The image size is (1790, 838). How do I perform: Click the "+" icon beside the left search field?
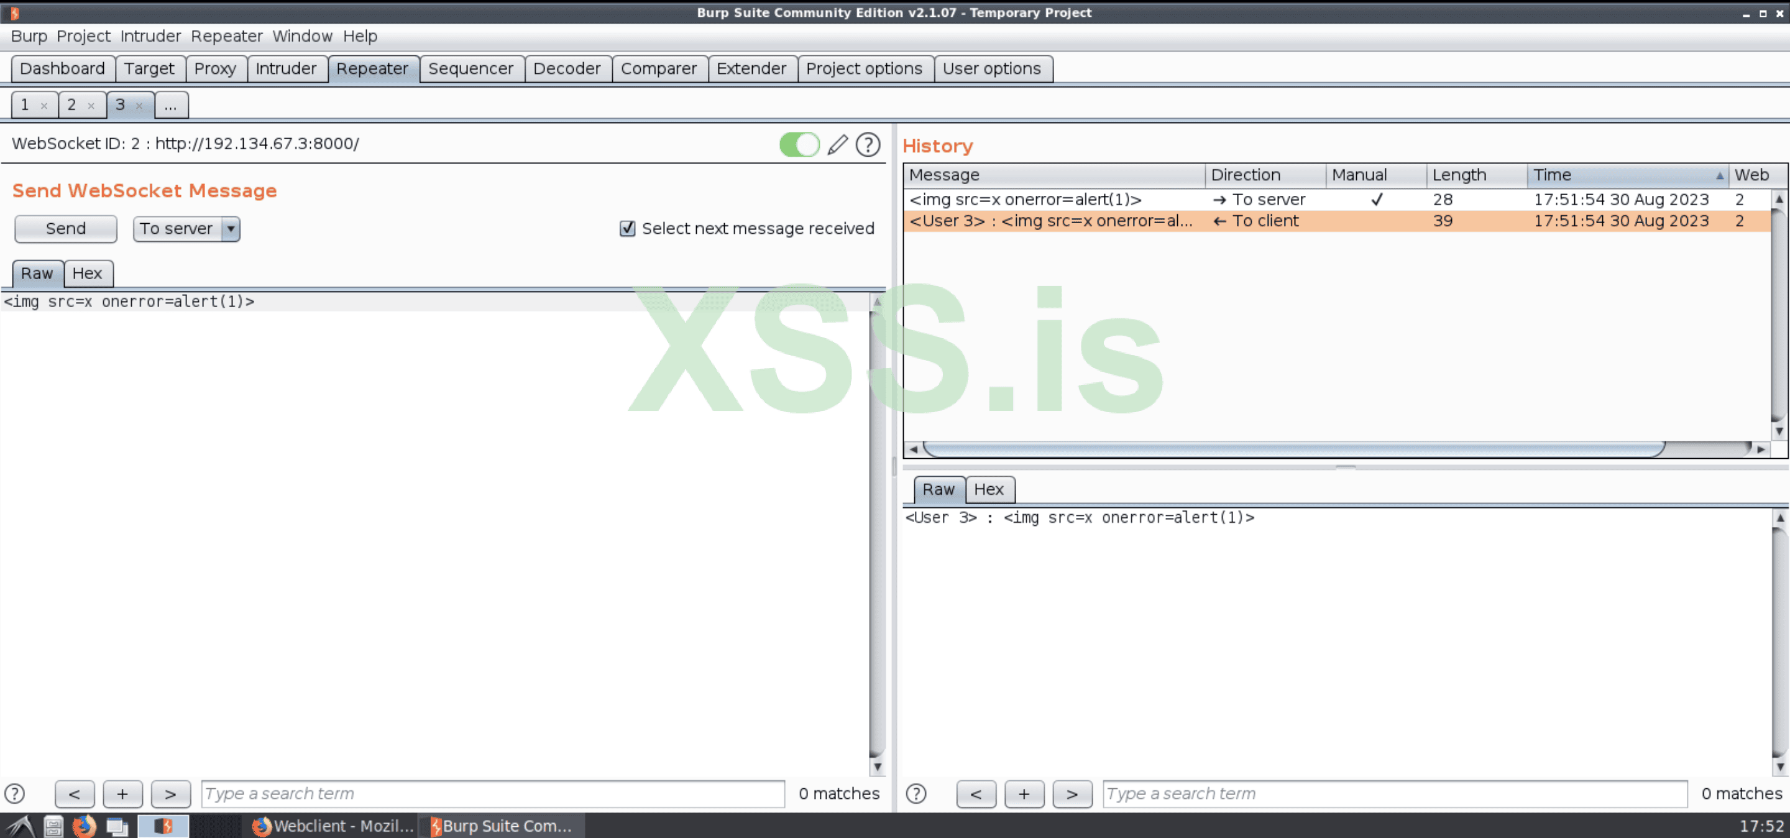tap(122, 793)
